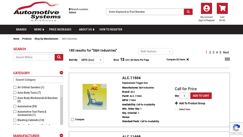
Task: Show 24 items per page
Action: click(127, 60)
